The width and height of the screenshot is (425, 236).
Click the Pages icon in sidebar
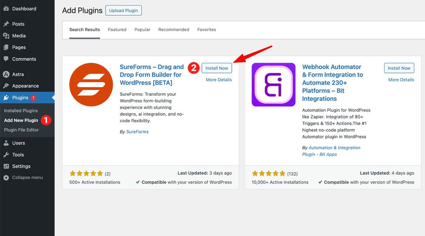pos(6,47)
